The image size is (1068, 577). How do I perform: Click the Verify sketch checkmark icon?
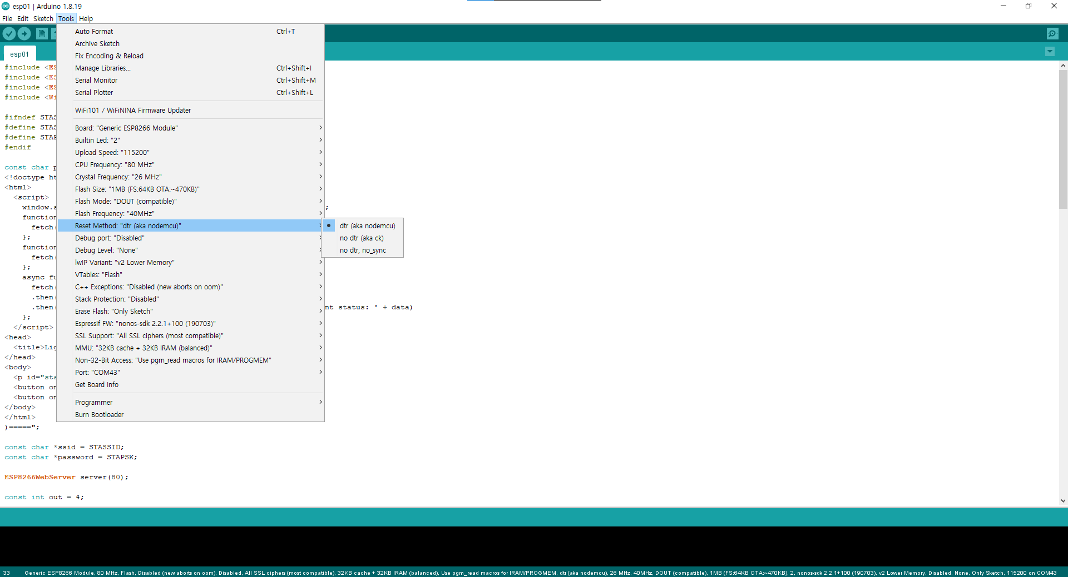(x=9, y=34)
